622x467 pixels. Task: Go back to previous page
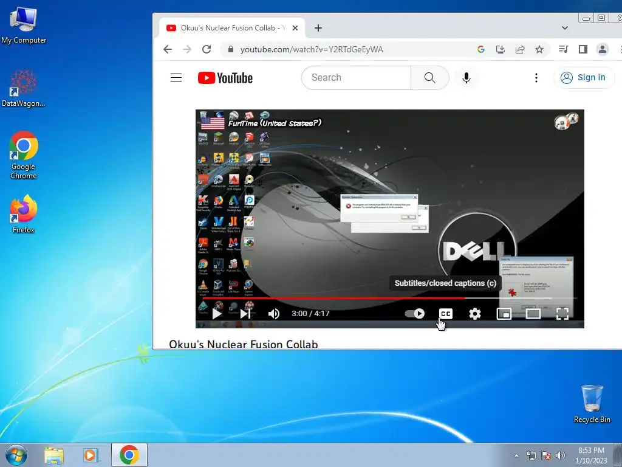click(168, 49)
